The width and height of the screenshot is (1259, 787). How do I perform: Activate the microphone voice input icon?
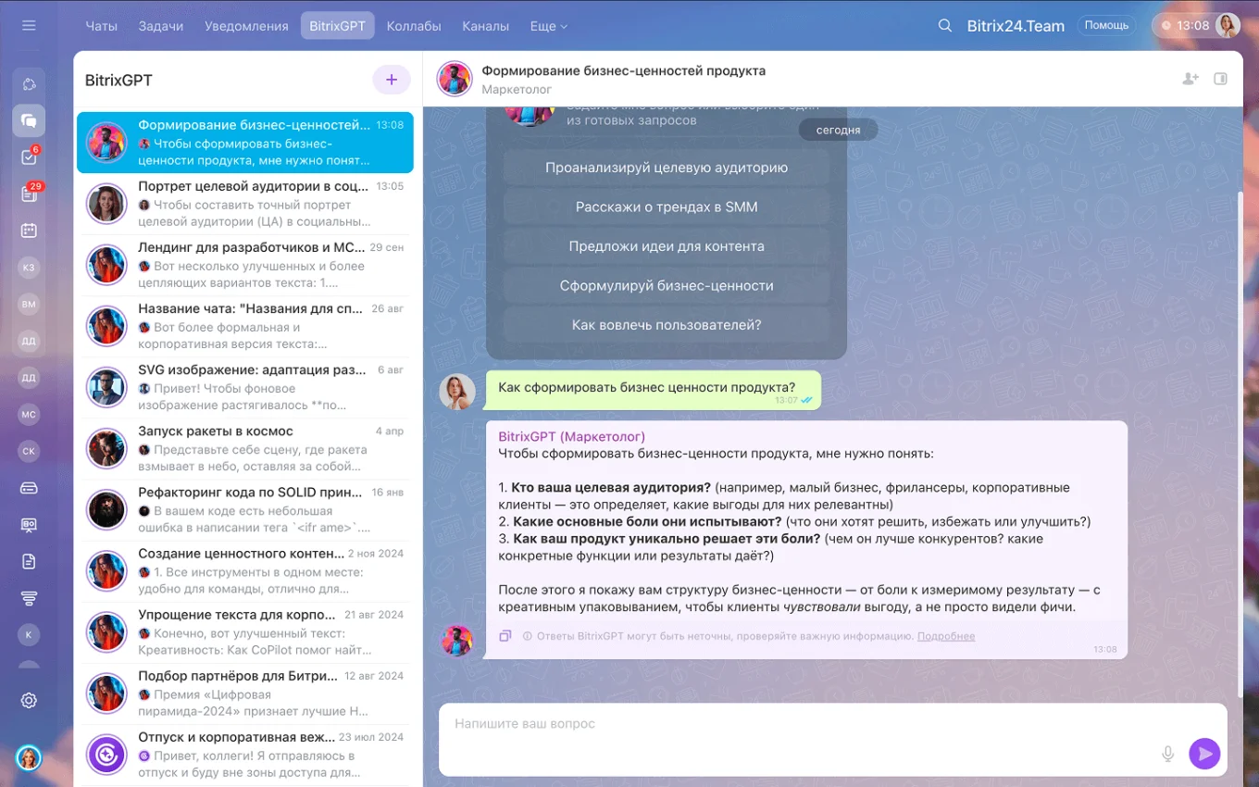click(1168, 754)
